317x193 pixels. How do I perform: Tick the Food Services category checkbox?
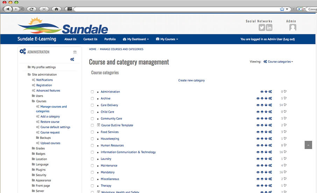92,132
